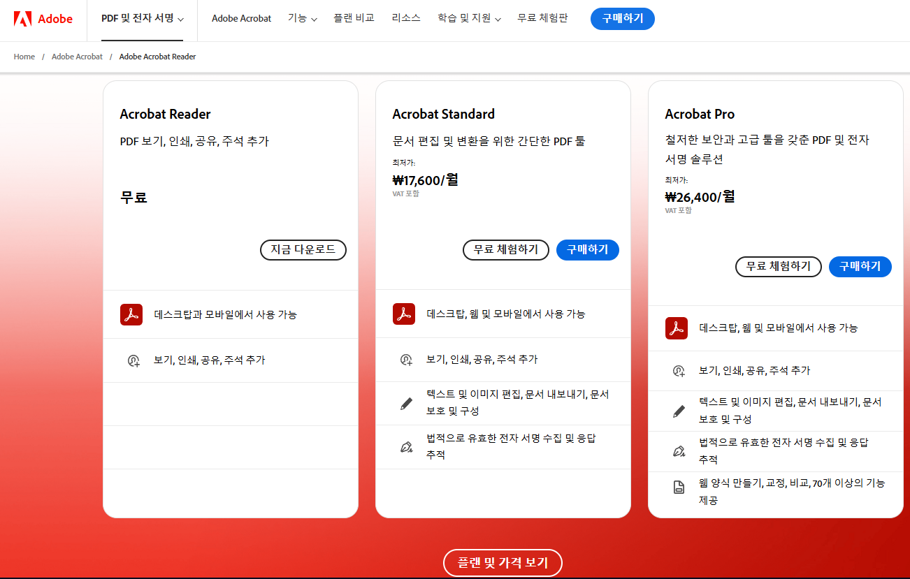This screenshot has height=579, width=910.
Task: Click the web form document icon in Pro card
Action: tap(677, 488)
